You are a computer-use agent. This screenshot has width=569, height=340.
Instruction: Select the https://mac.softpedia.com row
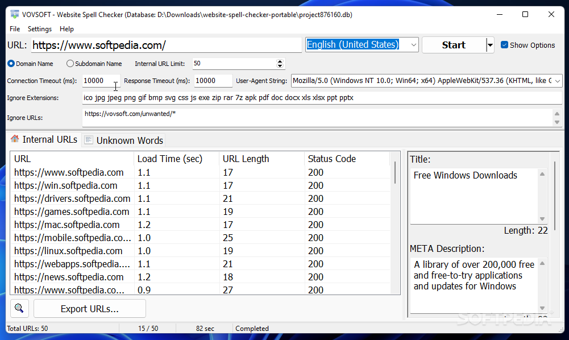[x=200, y=225]
